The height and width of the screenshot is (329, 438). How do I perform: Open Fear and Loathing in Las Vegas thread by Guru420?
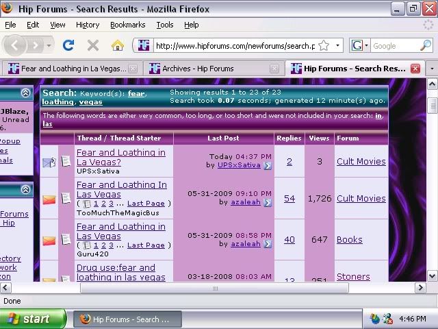click(121, 231)
